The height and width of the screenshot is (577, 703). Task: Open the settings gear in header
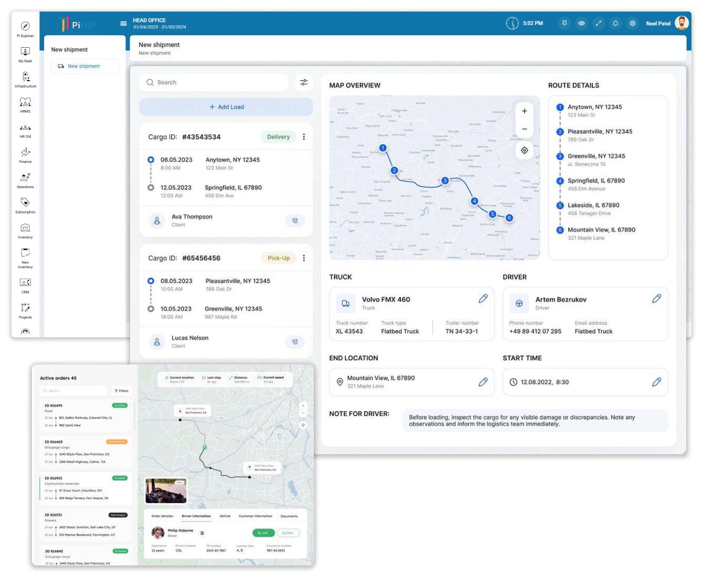[633, 24]
